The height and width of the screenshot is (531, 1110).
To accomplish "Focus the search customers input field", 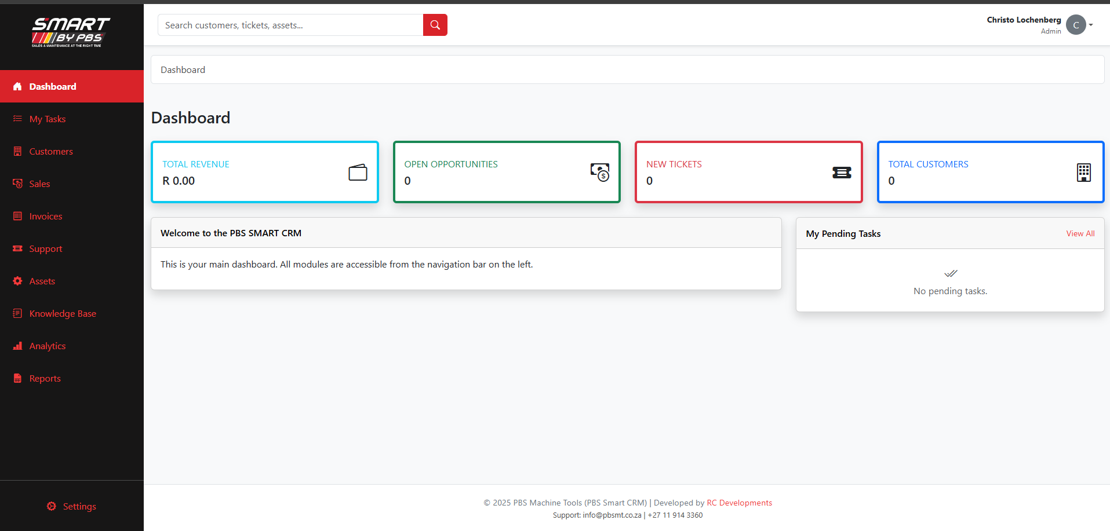I will pos(290,25).
